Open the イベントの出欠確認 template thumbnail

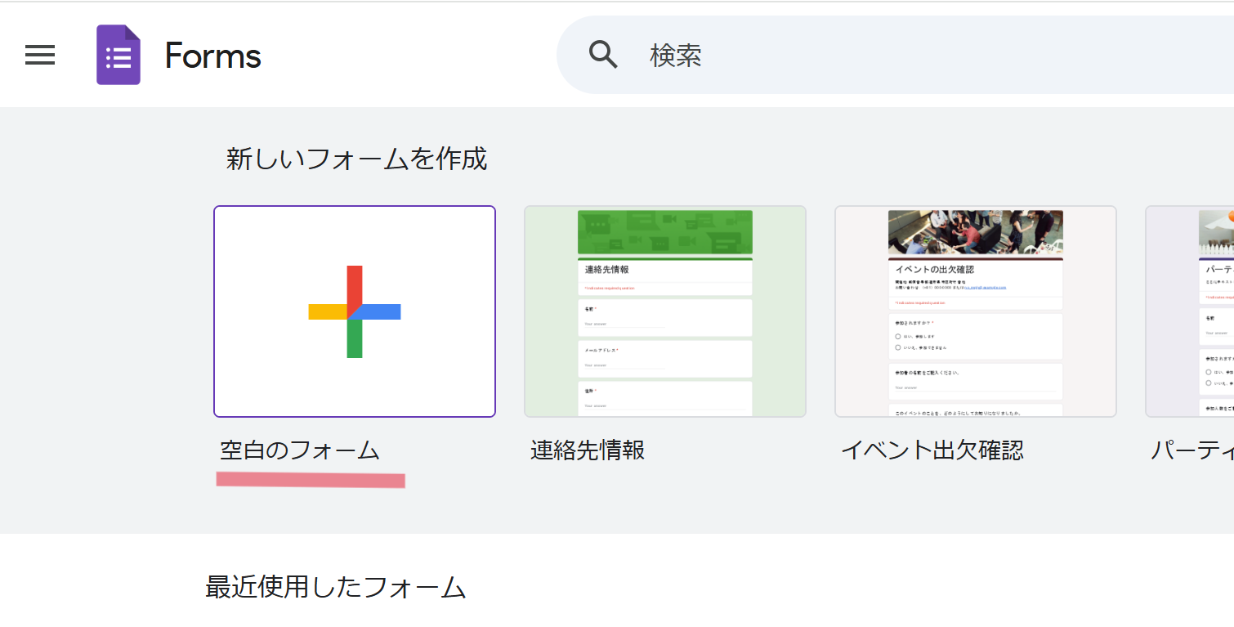[976, 311]
